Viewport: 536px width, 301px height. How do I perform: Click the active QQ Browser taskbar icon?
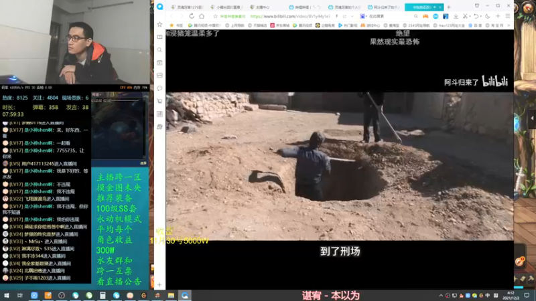click(x=185, y=295)
